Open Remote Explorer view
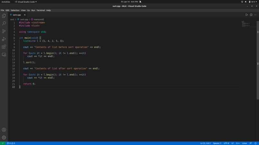 [4, 54]
